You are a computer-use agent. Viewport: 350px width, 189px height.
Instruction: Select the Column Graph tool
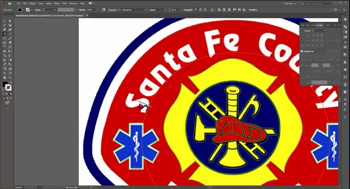pyautogui.click(x=10, y=69)
